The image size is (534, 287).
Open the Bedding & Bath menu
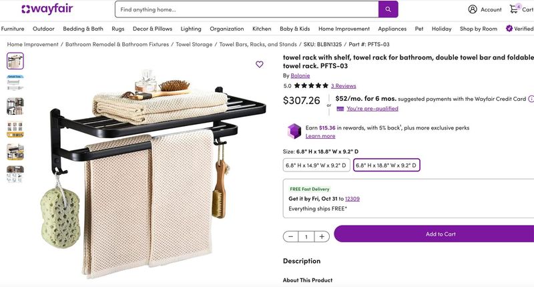(83, 29)
